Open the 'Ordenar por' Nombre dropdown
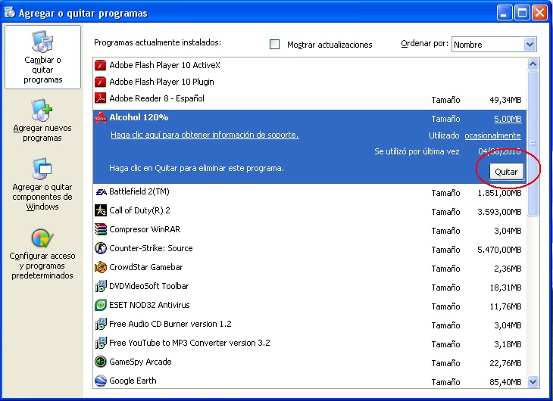This screenshot has width=553, height=401. pyautogui.click(x=494, y=45)
